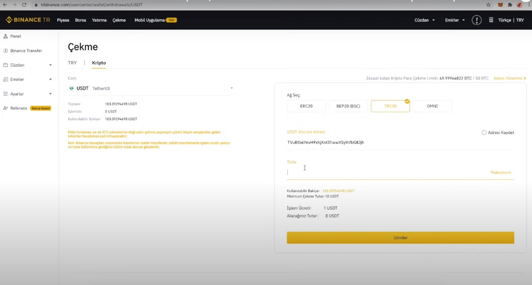532x285 pixels.
Task: Toggle the Adresi Kaydet radio button
Action: [484, 132]
